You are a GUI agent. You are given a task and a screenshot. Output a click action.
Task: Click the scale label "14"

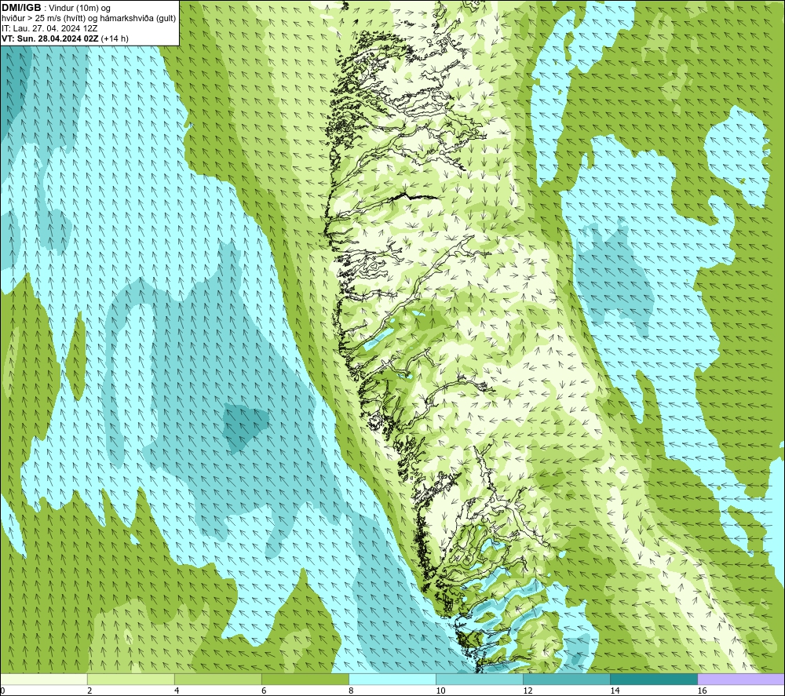coord(615,691)
